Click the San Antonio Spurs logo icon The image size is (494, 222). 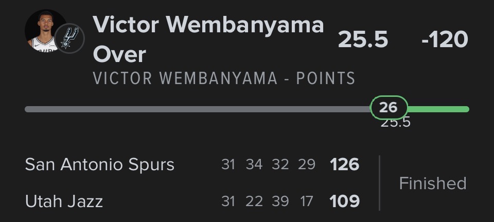[x=69, y=38]
